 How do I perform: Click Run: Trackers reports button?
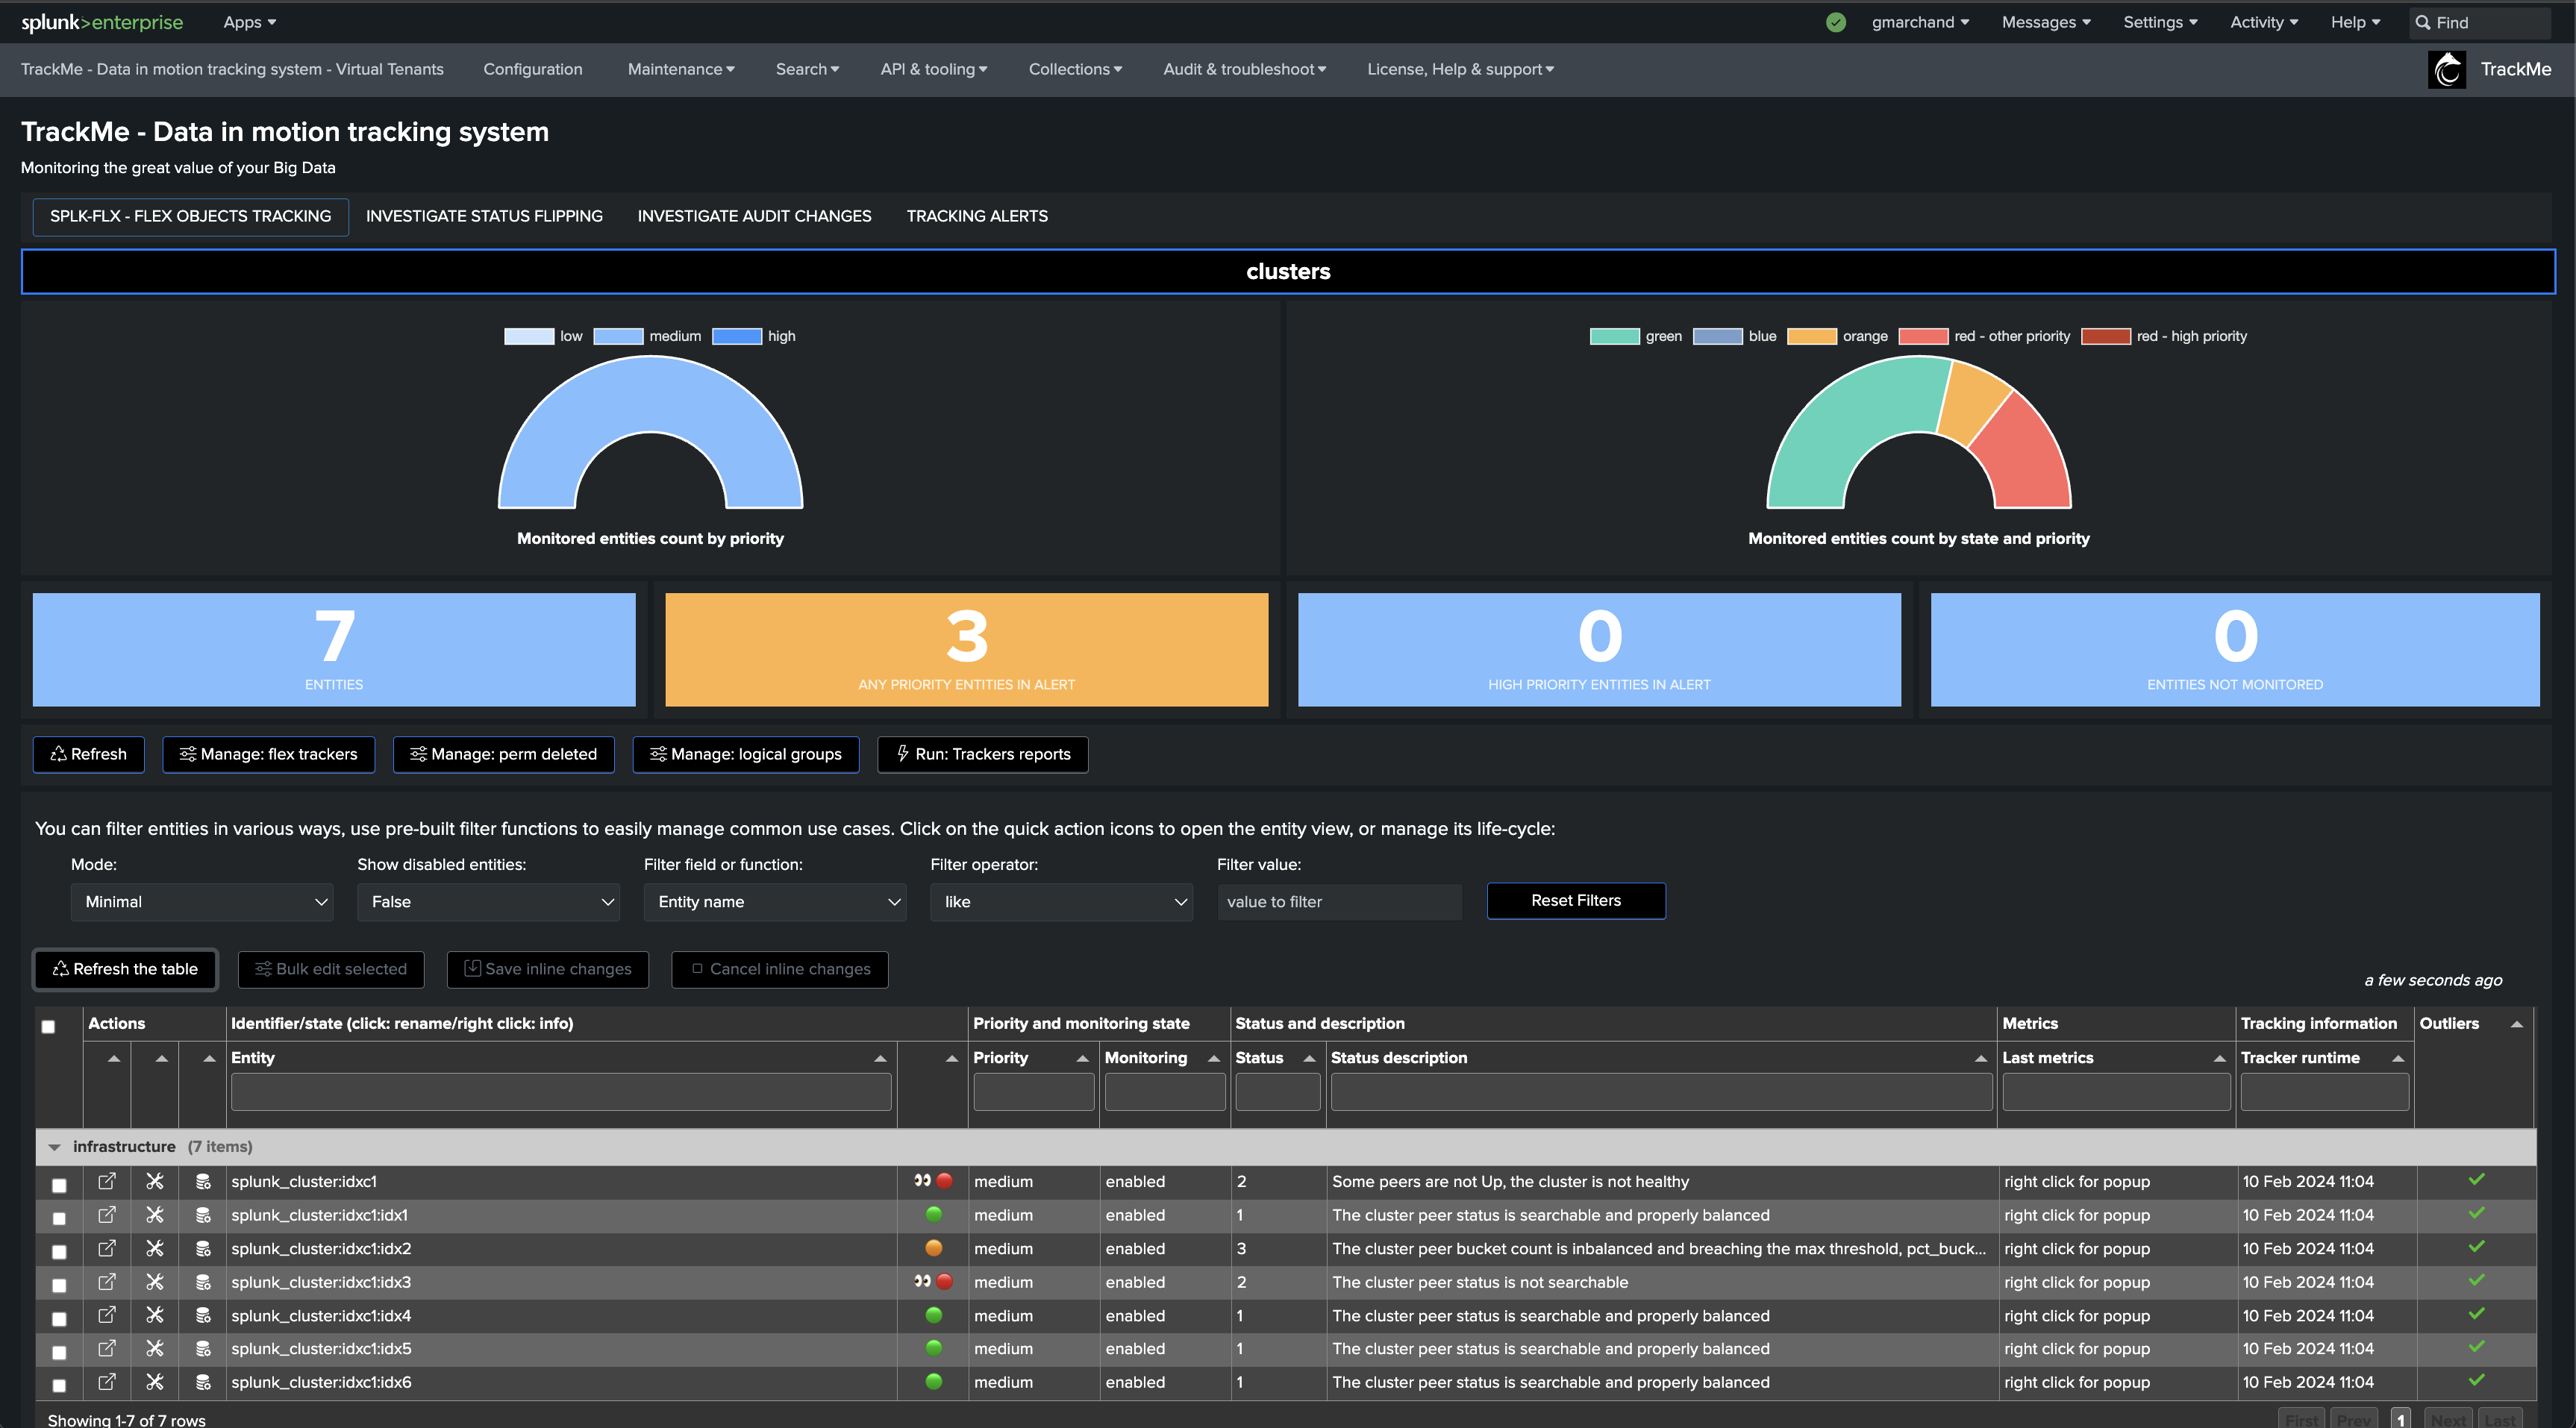(982, 754)
